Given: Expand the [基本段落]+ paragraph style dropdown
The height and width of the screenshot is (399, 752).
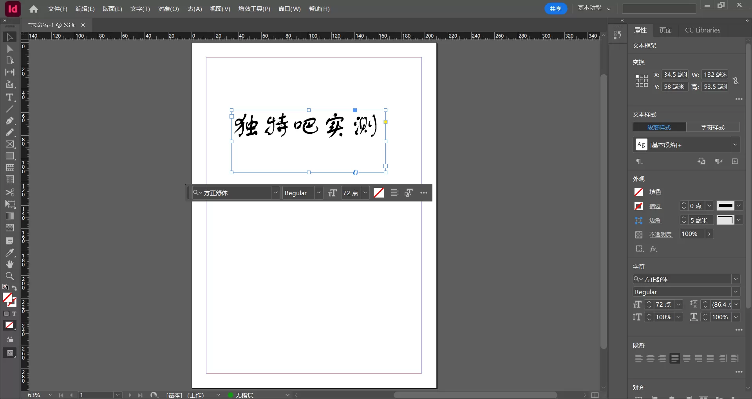Looking at the screenshot, I should pyautogui.click(x=735, y=145).
